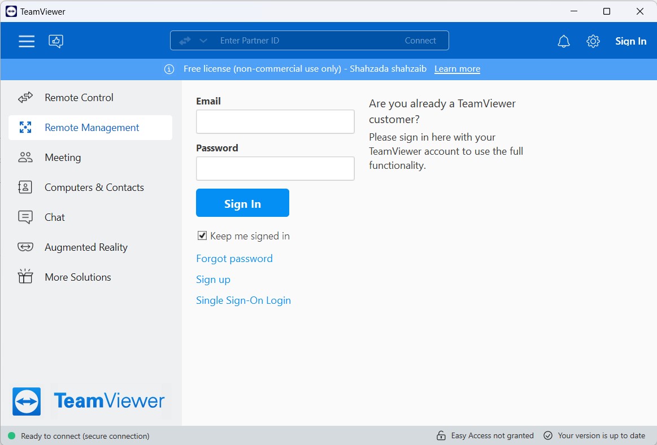The width and height of the screenshot is (657, 445).
Task: Open the Computers & Contacts section
Action: tap(94, 187)
